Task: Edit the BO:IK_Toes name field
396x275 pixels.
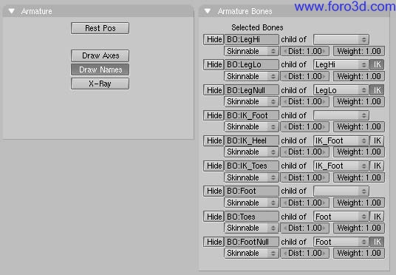Action: pyautogui.click(x=251, y=166)
